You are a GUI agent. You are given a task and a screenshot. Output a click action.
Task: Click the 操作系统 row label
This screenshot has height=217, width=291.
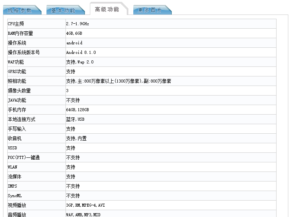(17, 43)
